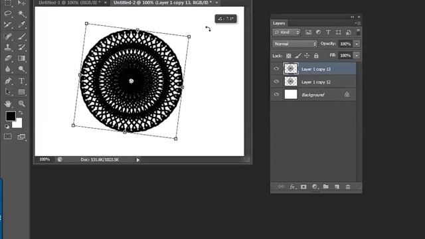425x239 pixels.
Task: Toggle Quick Mask mode
Action: coord(8,136)
